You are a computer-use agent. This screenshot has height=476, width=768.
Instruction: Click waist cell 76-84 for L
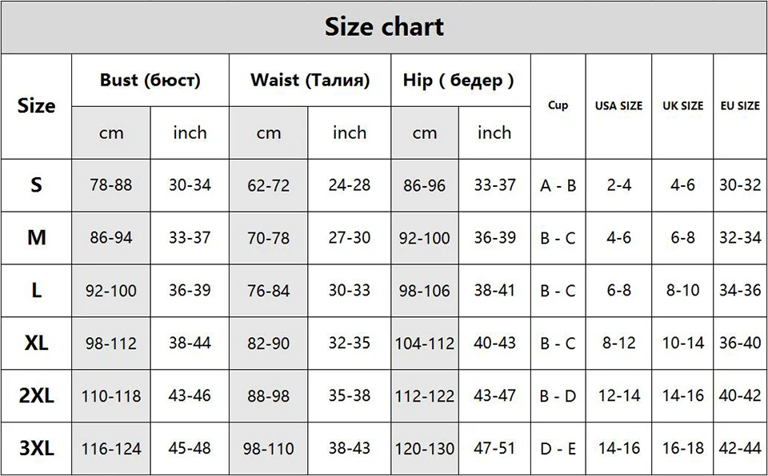(x=269, y=291)
